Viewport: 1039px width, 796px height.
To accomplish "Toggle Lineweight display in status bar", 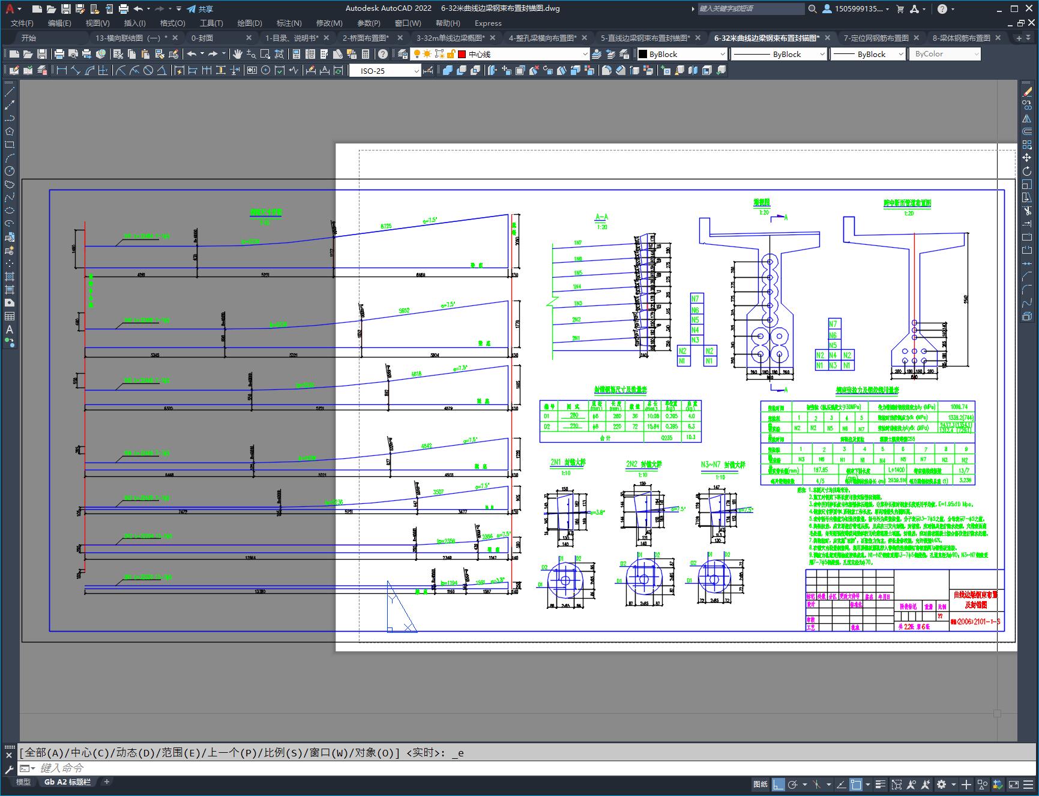I will (881, 784).
